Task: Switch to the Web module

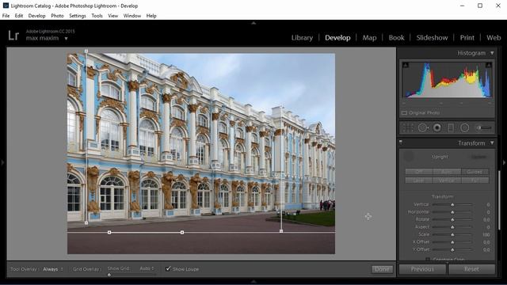Action: coord(494,38)
